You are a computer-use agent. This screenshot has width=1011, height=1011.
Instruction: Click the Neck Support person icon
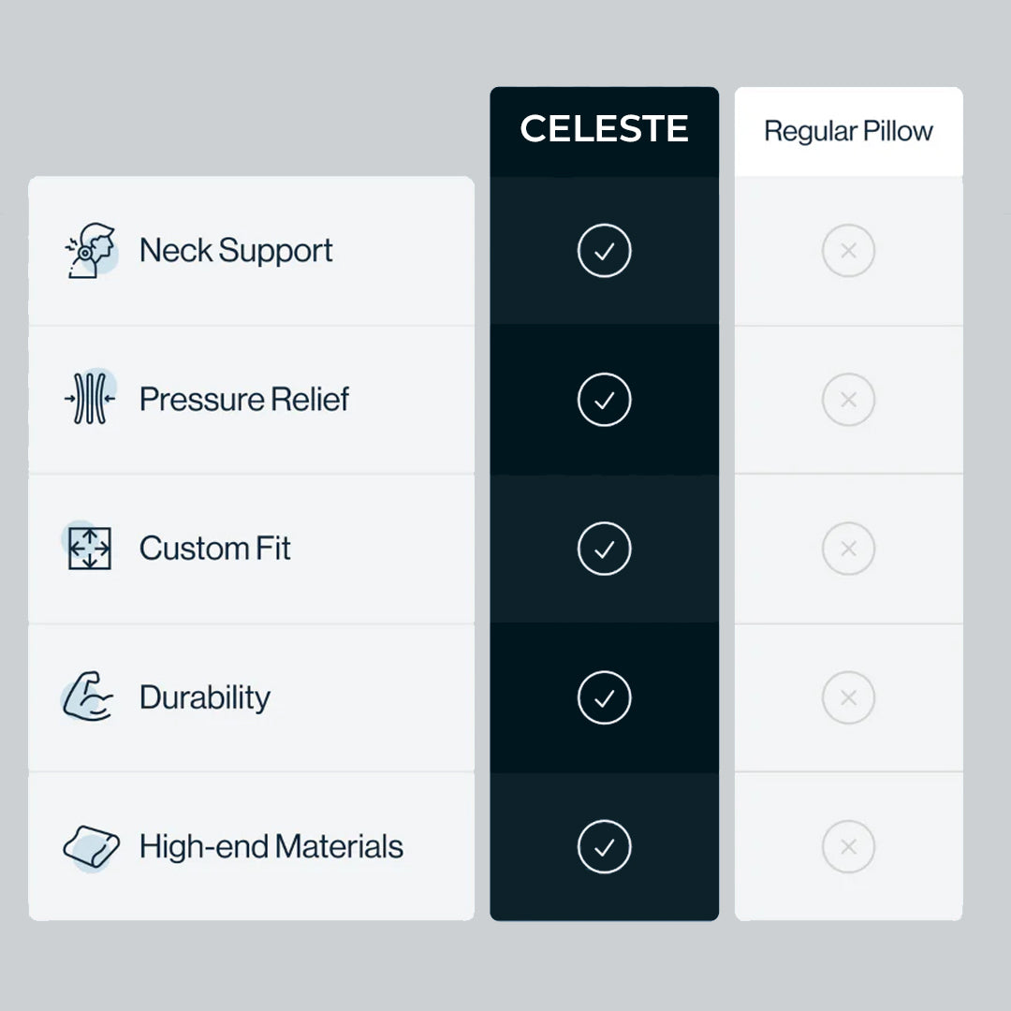point(93,251)
